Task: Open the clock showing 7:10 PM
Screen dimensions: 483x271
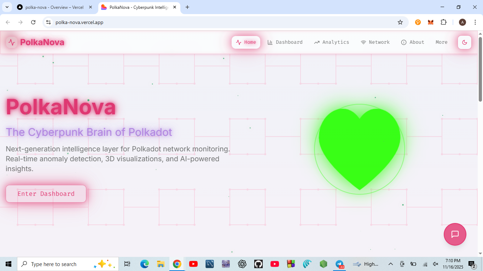Action: (453, 264)
